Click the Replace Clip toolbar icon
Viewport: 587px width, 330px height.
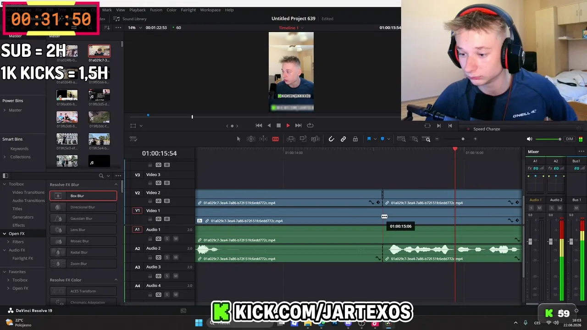[315, 139]
